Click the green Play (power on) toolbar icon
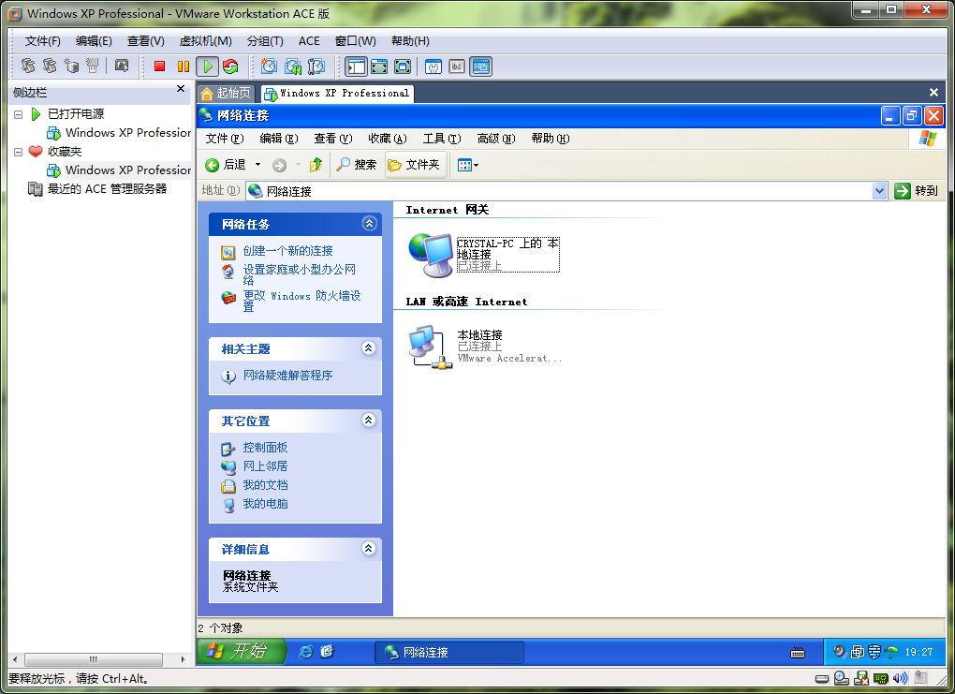The image size is (955, 694). pyautogui.click(x=208, y=66)
